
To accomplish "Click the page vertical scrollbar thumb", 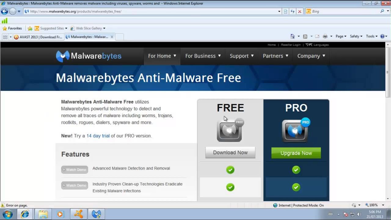I will point(388,72).
